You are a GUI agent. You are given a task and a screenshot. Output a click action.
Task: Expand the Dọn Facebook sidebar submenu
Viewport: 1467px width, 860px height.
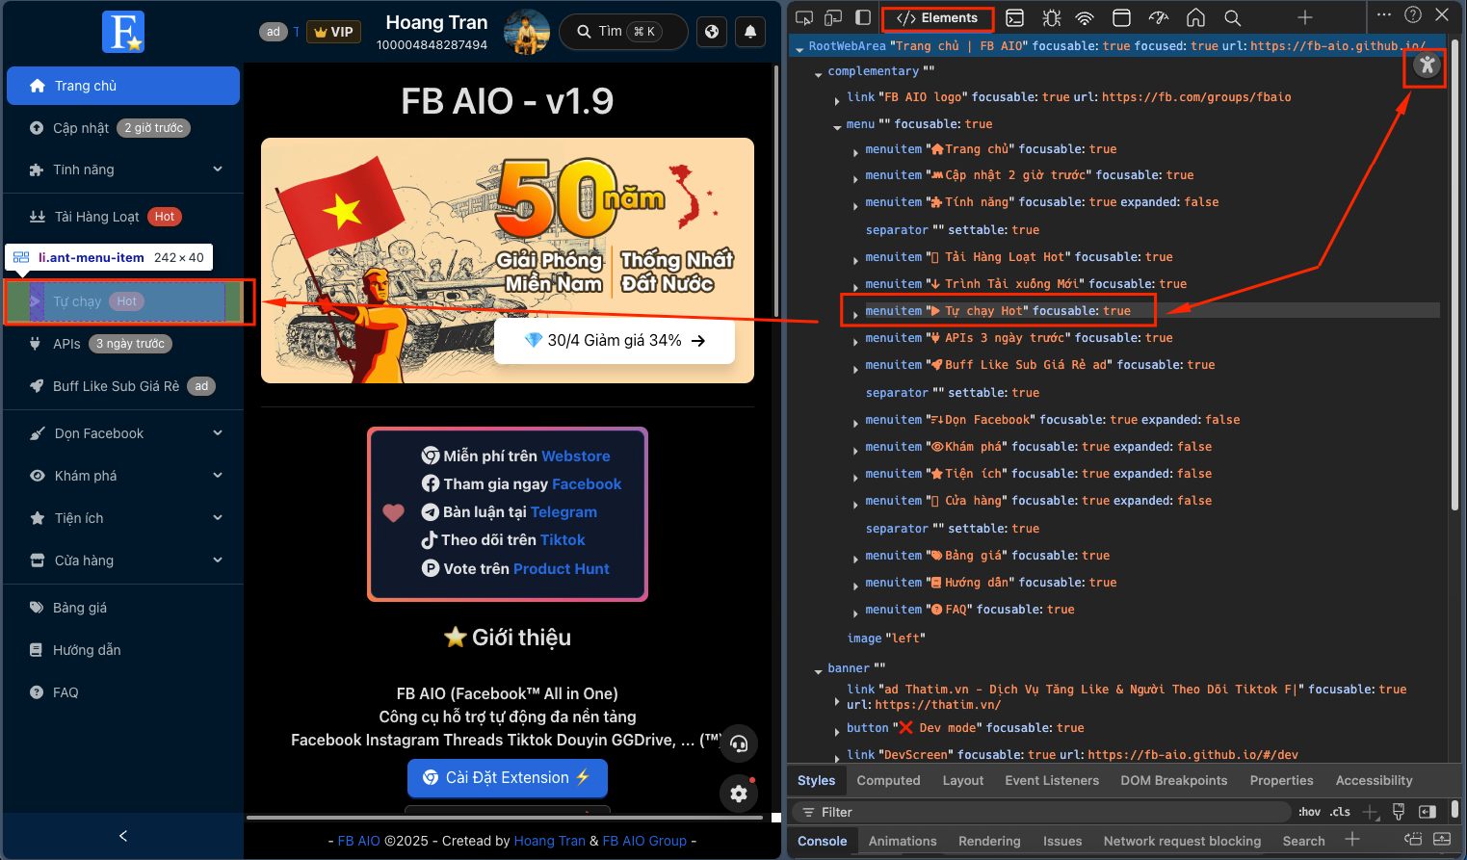tap(123, 433)
